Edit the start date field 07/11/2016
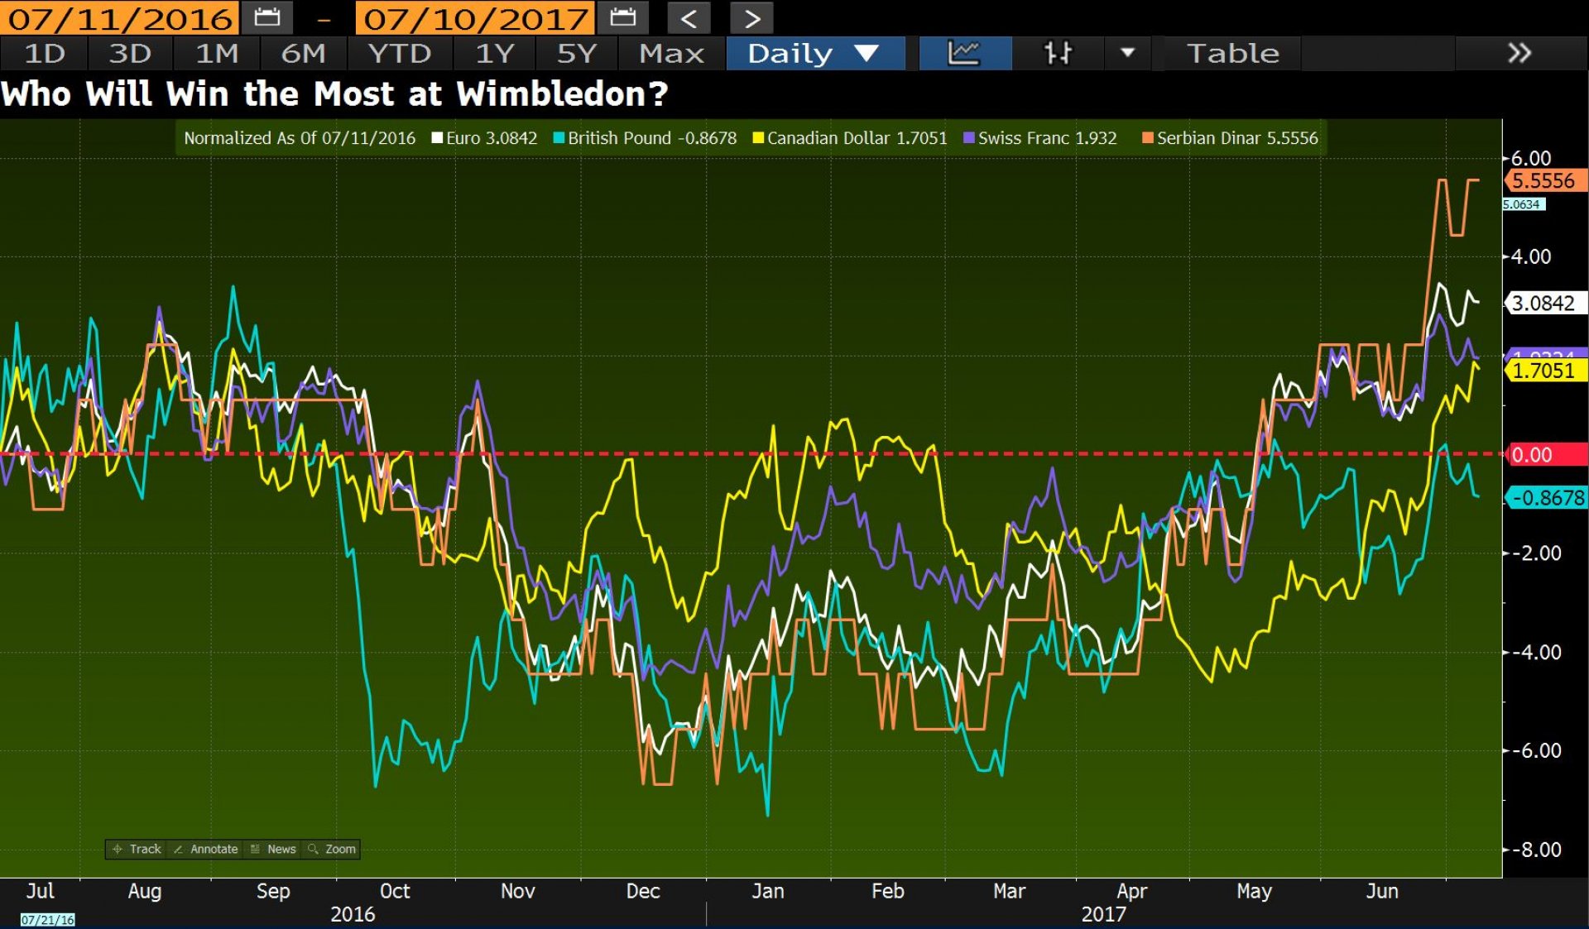 [120, 17]
